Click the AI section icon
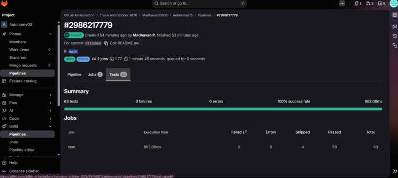Image resolution: width=398 pixels, height=178 pixels. [x=4, y=110]
